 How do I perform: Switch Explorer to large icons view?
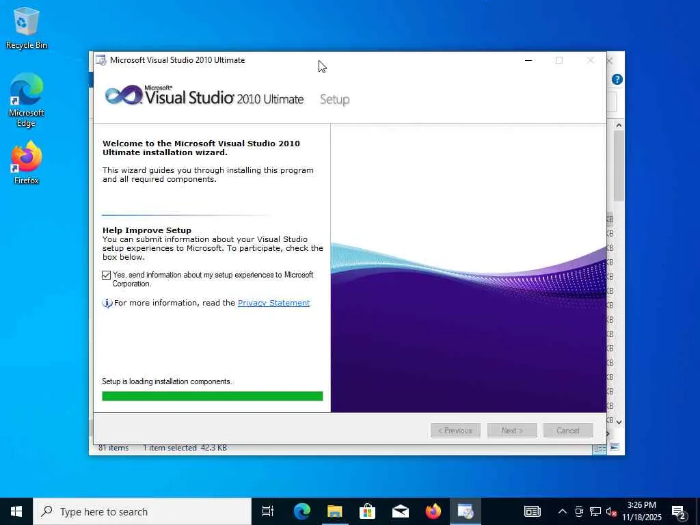[615, 447]
